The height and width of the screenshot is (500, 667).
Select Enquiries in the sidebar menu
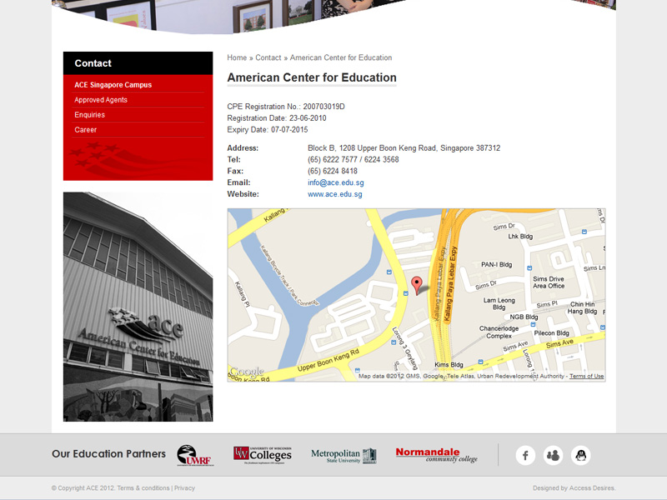[90, 115]
